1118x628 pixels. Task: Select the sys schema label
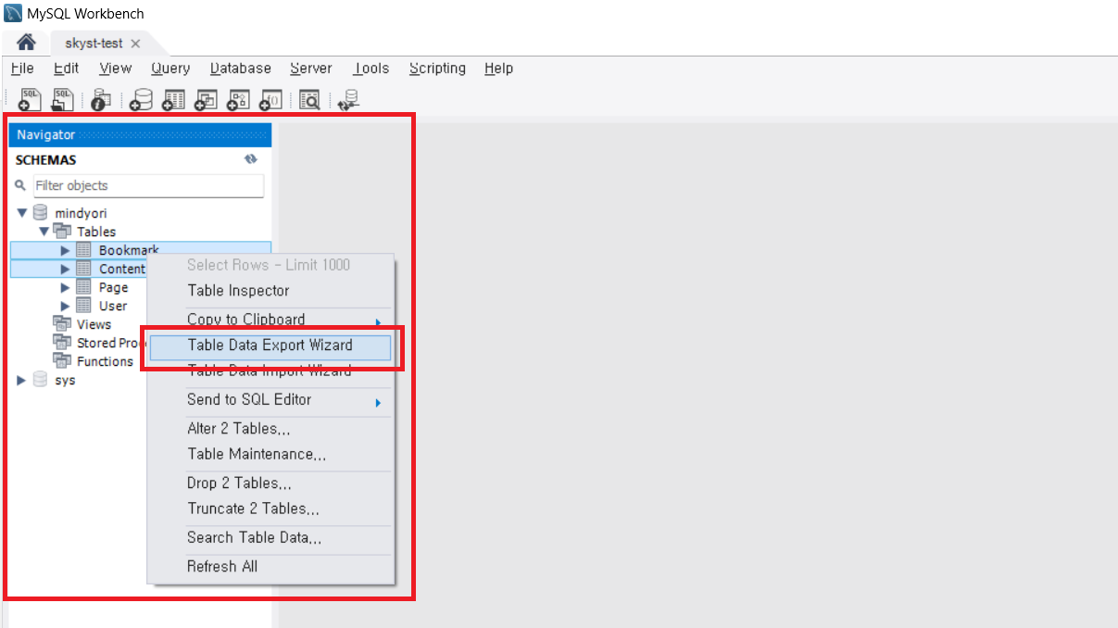(65, 380)
